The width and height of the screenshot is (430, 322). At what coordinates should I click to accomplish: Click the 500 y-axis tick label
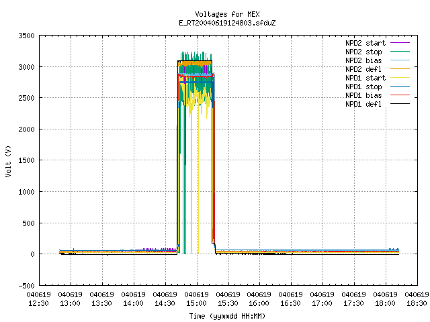(28, 223)
